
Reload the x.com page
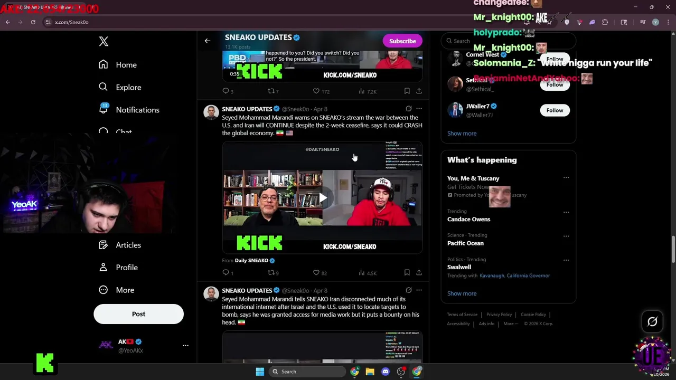click(x=33, y=22)
